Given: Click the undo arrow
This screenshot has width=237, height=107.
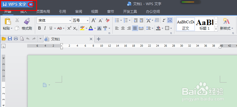Looking at the screenshot, I should pyautogui.click(x=28, y=39).
